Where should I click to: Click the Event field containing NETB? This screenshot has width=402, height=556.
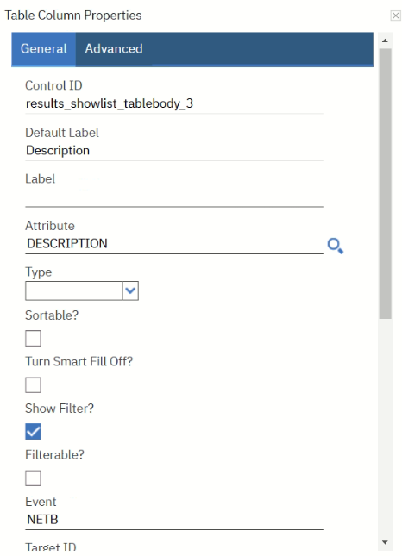point(174,520)
